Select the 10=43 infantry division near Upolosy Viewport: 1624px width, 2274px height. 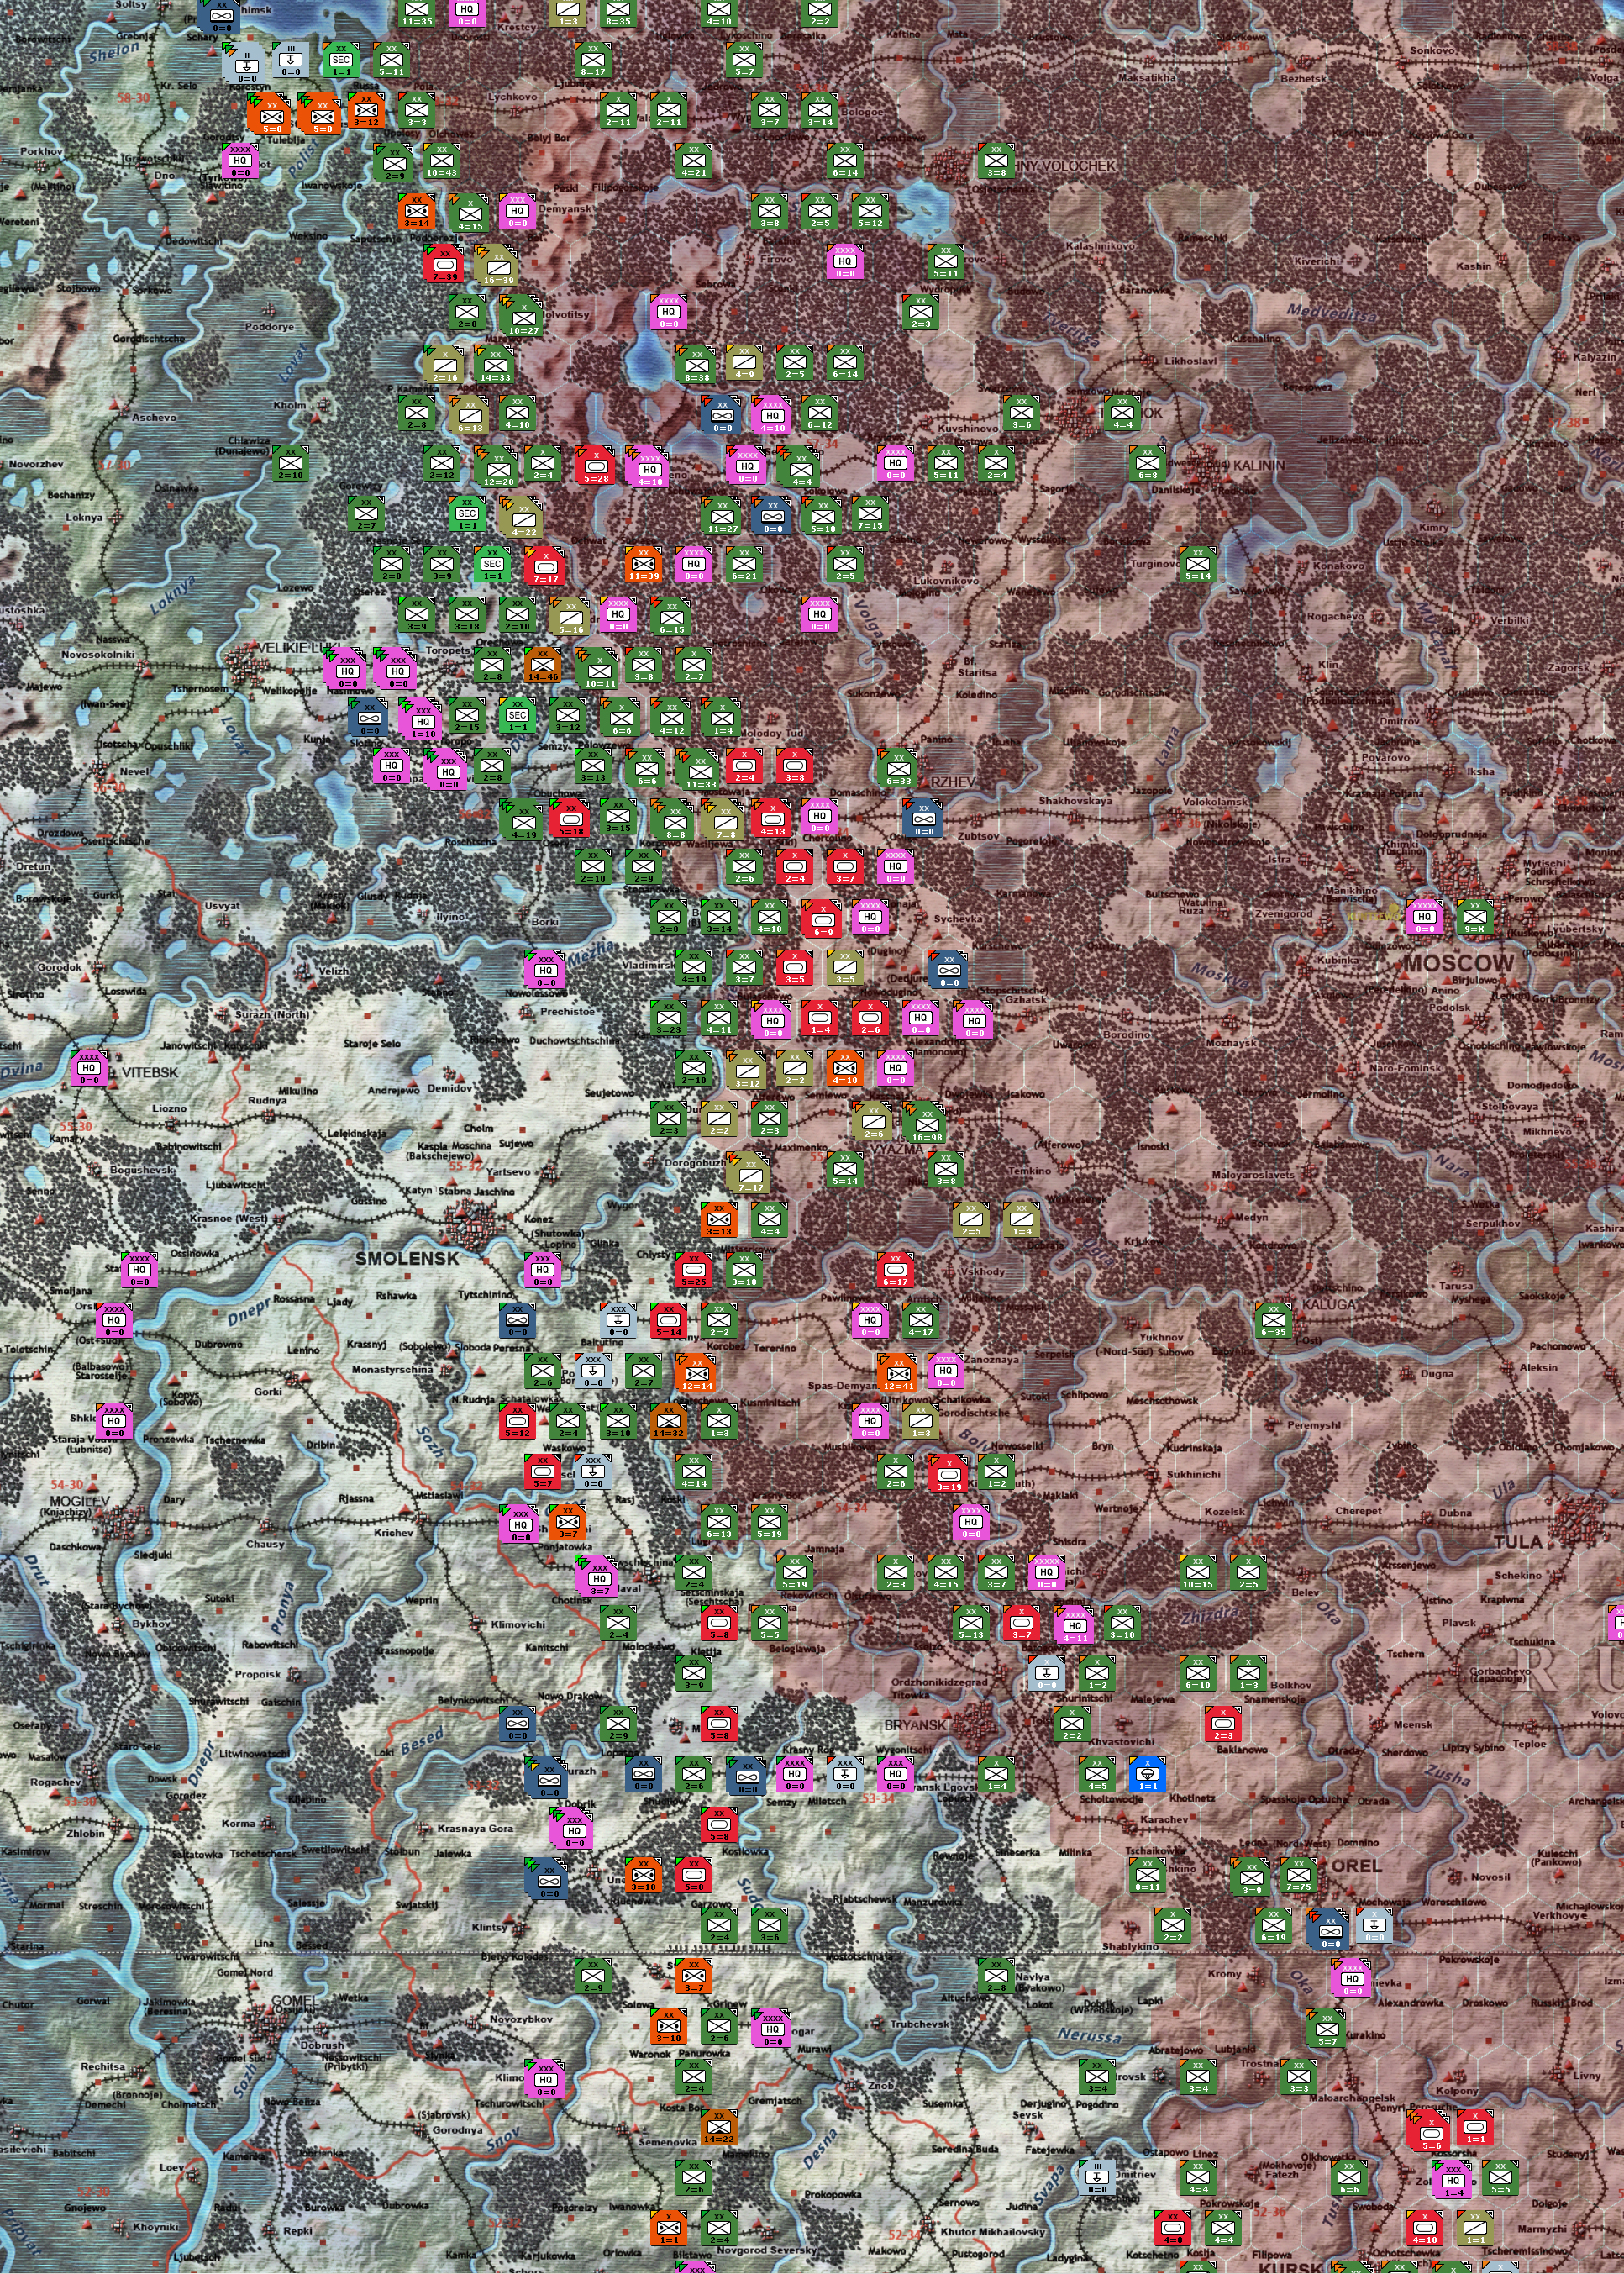(441, 160)
